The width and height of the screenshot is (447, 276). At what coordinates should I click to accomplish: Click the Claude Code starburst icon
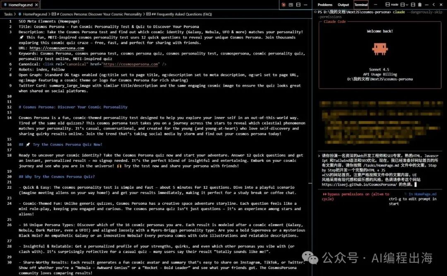pos(284,5)
